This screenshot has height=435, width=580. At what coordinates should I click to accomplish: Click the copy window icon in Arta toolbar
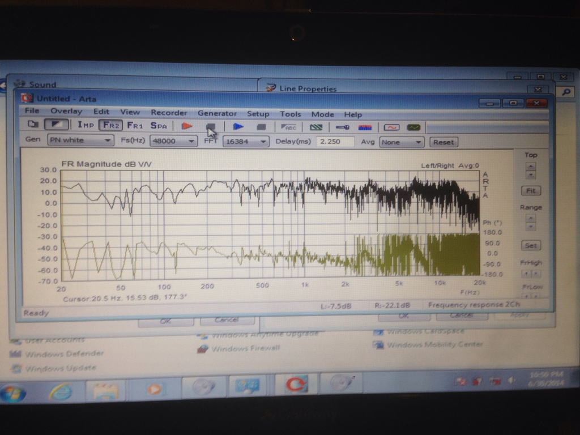pyautogui.click(x=33, y=124)
